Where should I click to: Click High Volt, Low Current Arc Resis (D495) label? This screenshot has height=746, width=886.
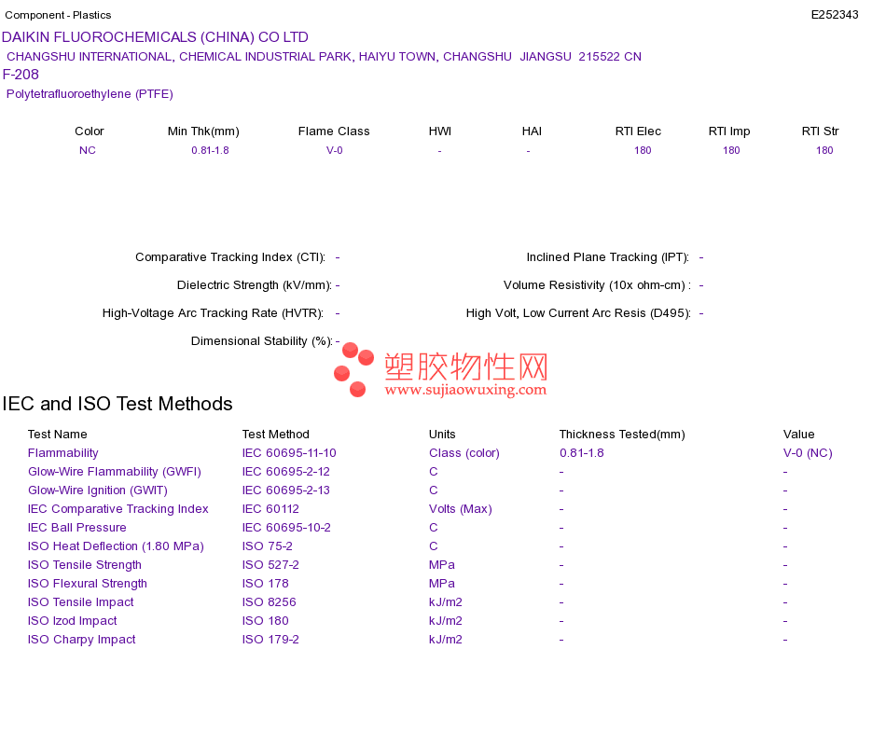[578, 313]
